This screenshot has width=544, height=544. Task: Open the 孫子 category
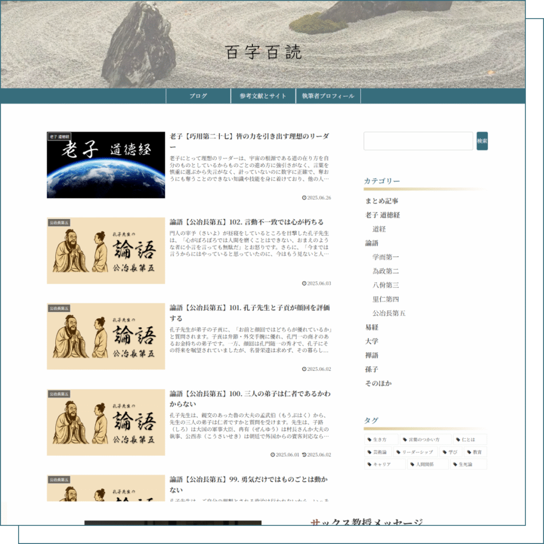[371, 369]
